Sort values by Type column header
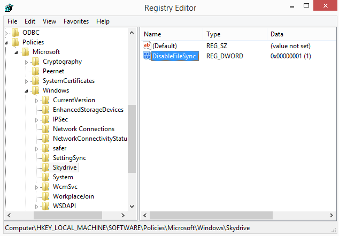The image size is (339, 236). coord(235,34)
